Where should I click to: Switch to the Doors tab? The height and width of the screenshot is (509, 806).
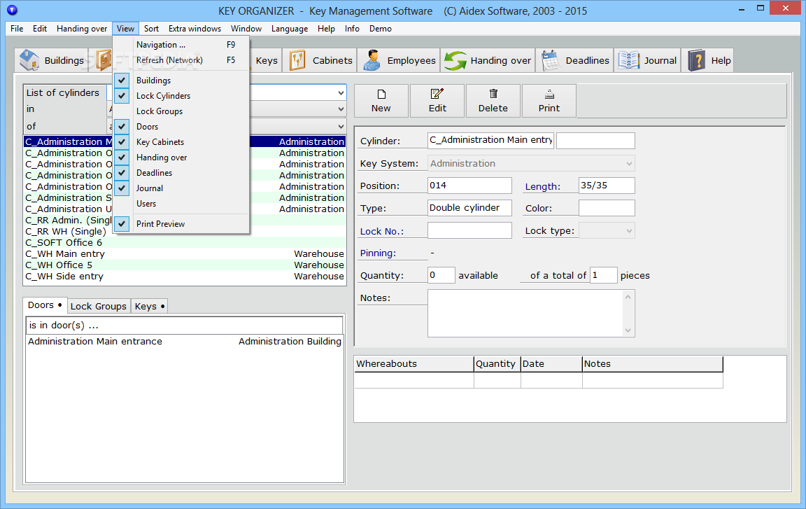point(45,305)
